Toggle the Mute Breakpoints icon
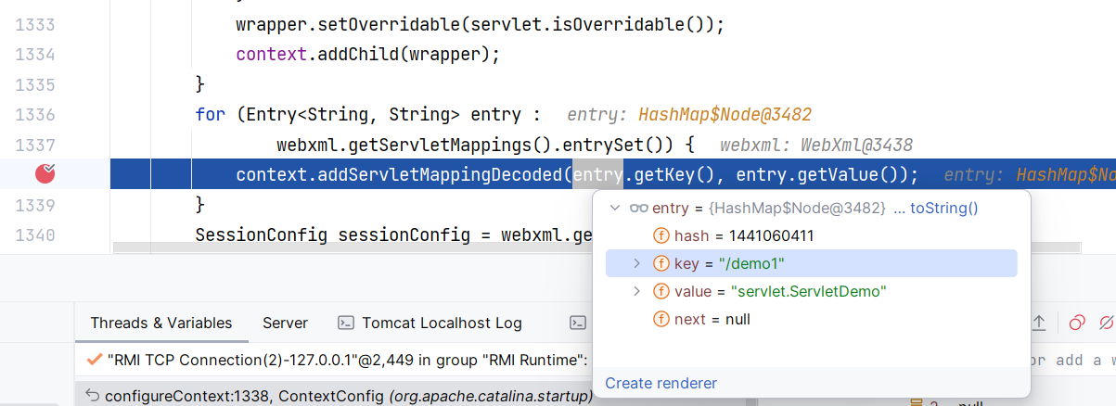The height and width of the screenshot is (406, 1116). pyautogui.click(x=1106, y=323)
